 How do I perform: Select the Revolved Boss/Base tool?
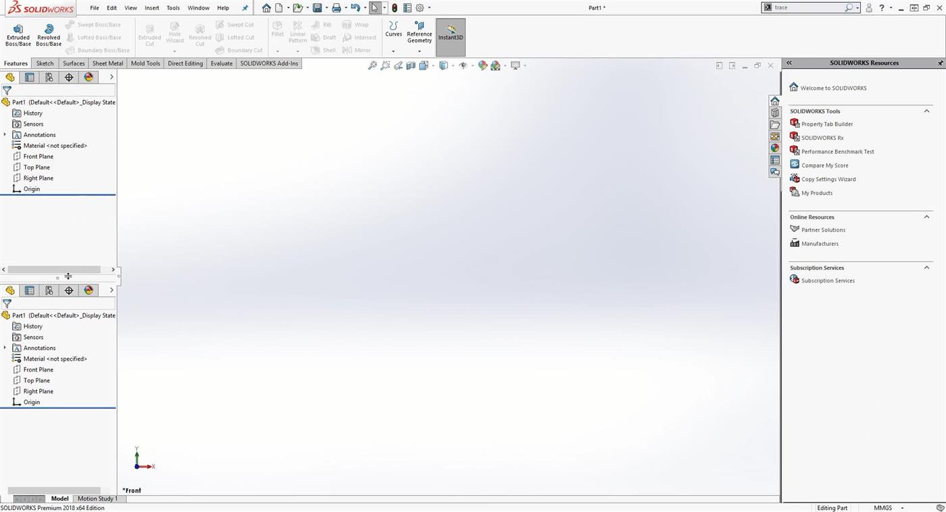point(48,34)
